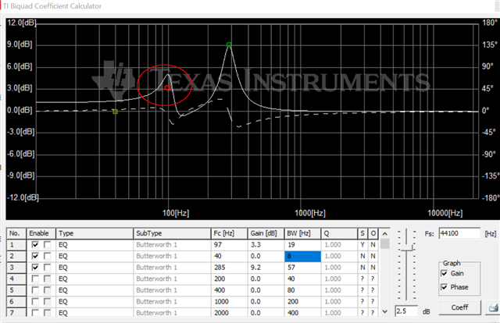Select the EQ type cell in row 4
Image resolution: width=500 pixels, height=323 pixels.
click(x=95, y=279)
